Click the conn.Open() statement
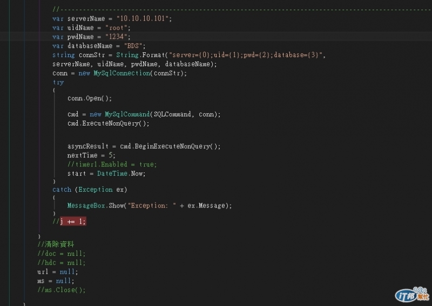 90,99
